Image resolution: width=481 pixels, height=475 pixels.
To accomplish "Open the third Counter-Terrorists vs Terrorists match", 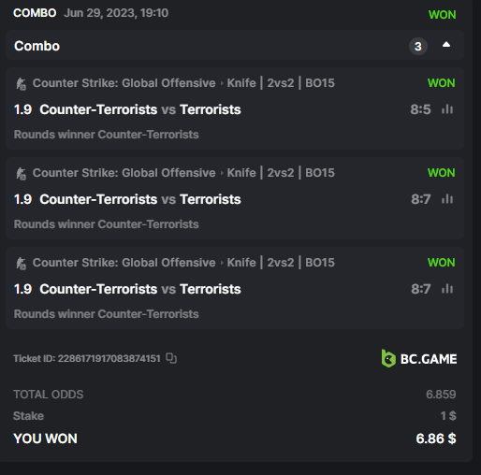I will click(x=140, y=289).
